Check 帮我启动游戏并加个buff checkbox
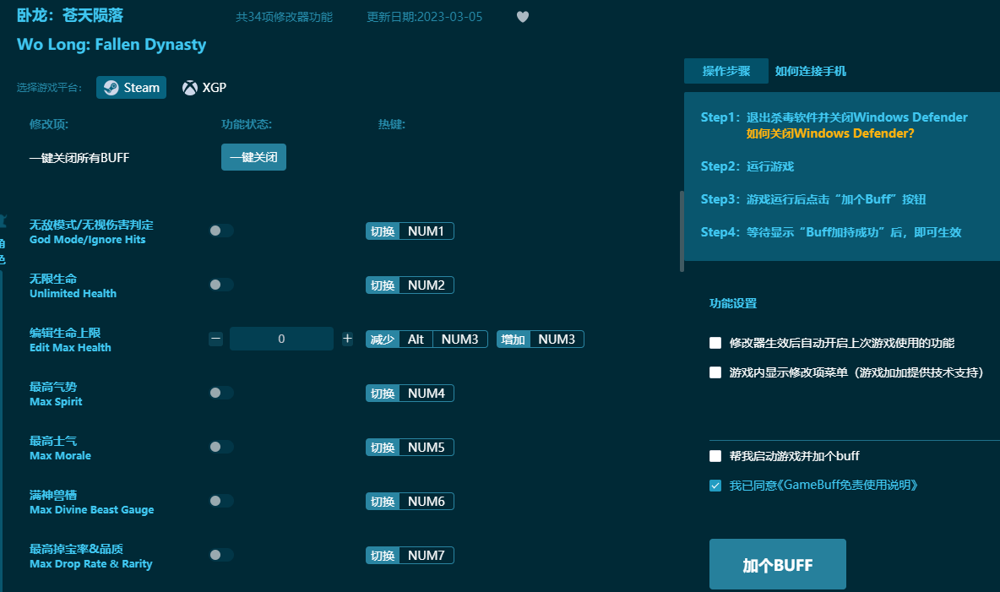Viewport: 1000px width, 592px height. (x=715, y=456)
